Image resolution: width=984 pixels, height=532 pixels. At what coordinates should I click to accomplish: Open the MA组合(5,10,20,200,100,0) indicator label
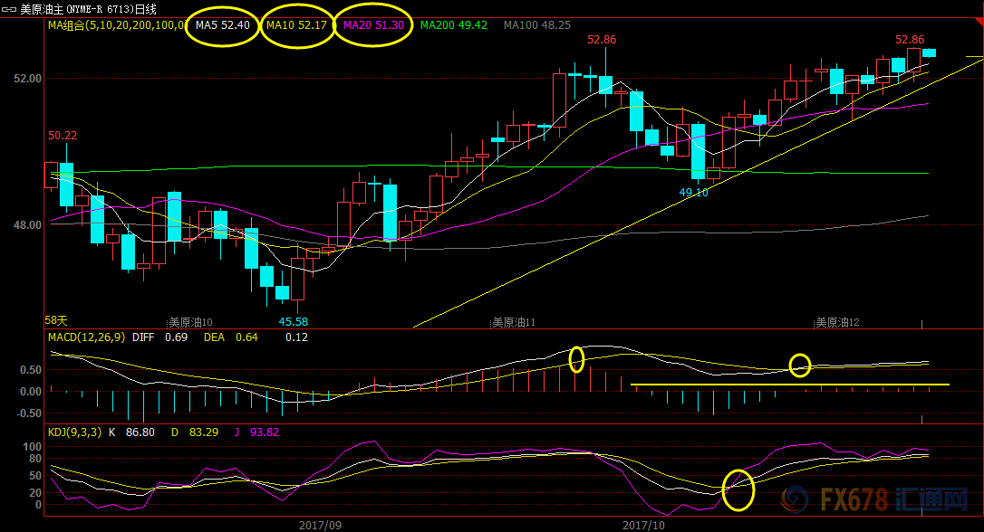(117, 25)
